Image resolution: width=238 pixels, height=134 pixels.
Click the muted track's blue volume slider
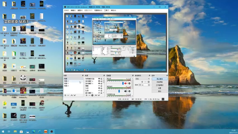(123, 83)
